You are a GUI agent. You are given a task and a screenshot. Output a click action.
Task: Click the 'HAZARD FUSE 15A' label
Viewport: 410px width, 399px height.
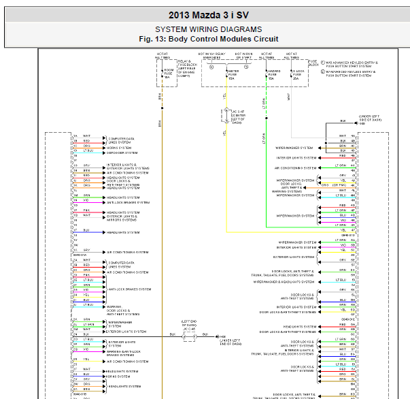coord(274,75)
